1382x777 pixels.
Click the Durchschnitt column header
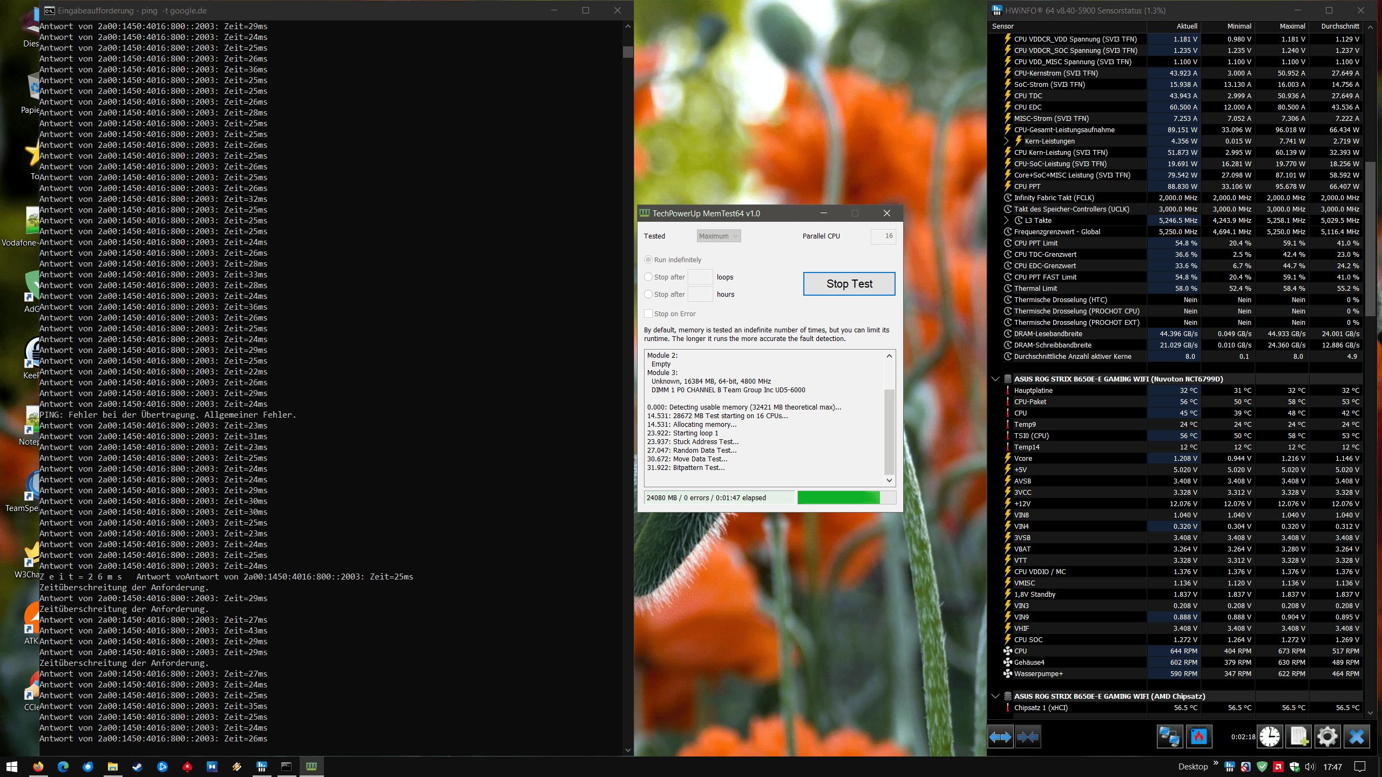pyautogui.click(x=1340, y=26)
